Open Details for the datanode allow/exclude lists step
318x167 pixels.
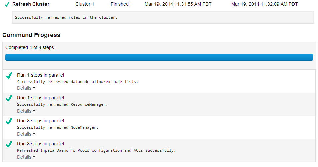tap(24, 88)
